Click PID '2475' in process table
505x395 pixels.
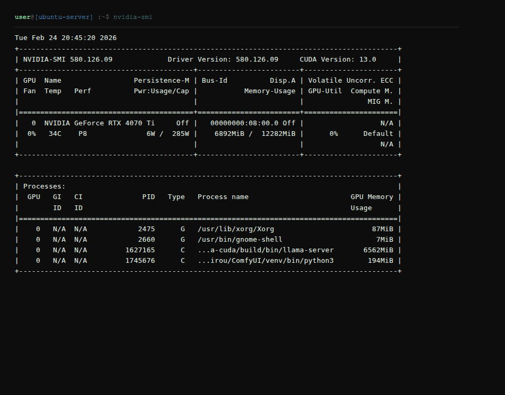(147, 229)
